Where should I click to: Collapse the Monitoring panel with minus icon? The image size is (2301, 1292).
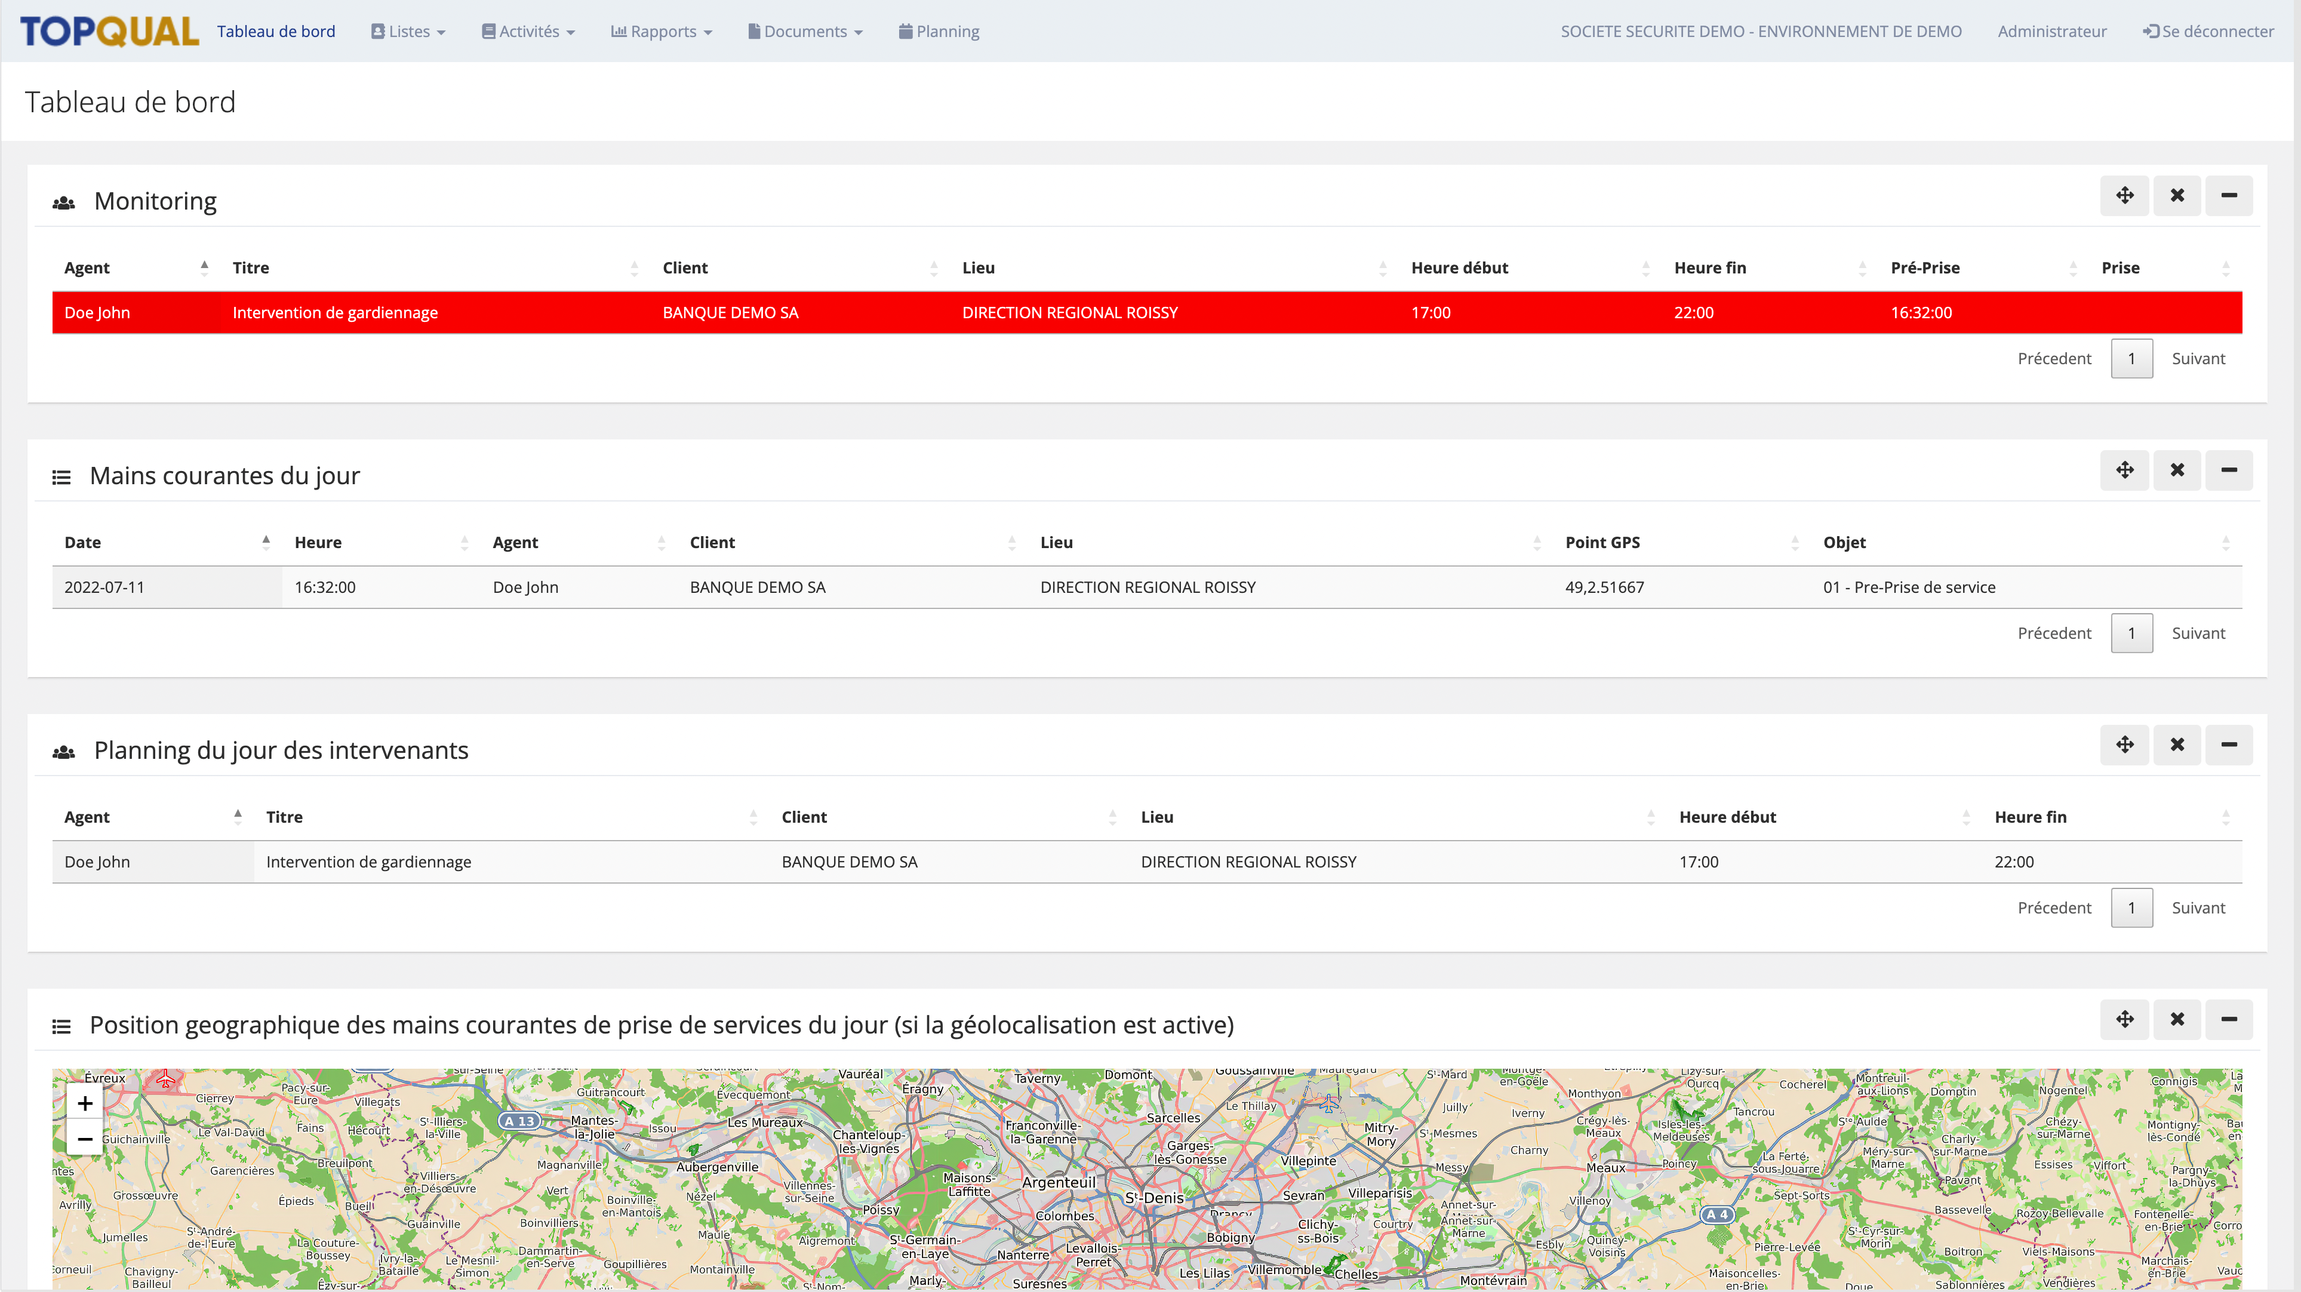click(x=2229, y=196)
